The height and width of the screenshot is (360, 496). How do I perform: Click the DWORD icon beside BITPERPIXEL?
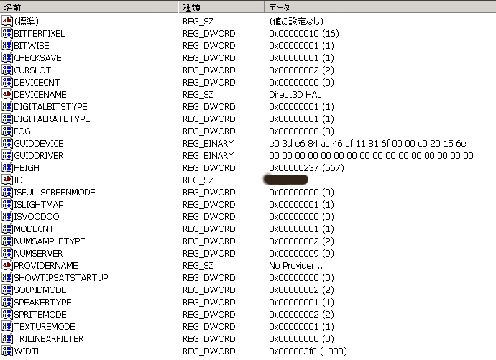(7, 34)
